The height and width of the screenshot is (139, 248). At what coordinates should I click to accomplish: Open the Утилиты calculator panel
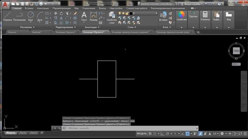[205, 16]
